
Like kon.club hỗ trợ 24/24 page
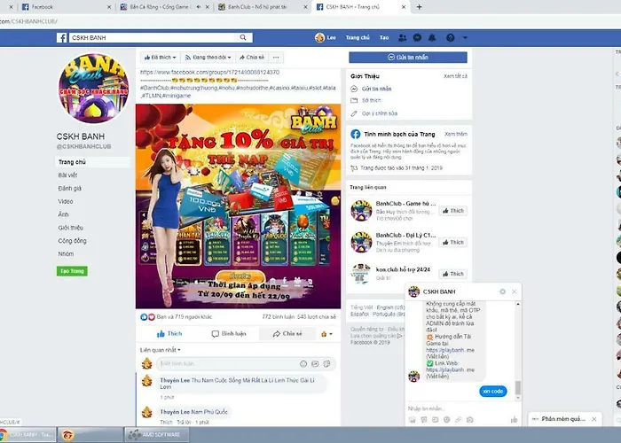[x=453, y=274]
